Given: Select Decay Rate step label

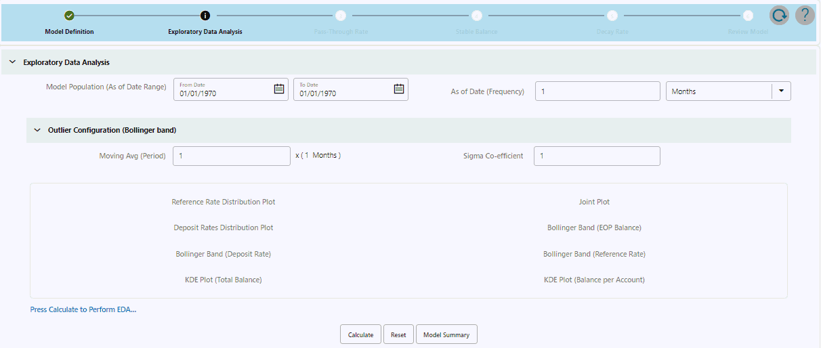Looking at the screenshot, I should pos(612,32).
